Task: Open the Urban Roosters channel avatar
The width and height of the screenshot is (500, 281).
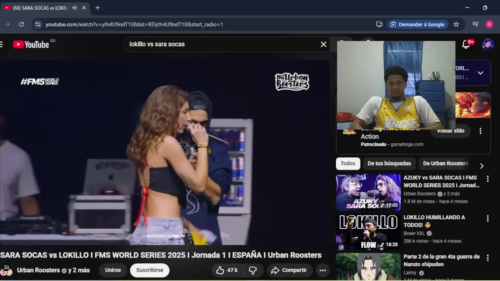Action: coord(6,270)
